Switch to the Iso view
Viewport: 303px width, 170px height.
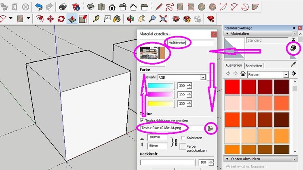coord(90,7)
